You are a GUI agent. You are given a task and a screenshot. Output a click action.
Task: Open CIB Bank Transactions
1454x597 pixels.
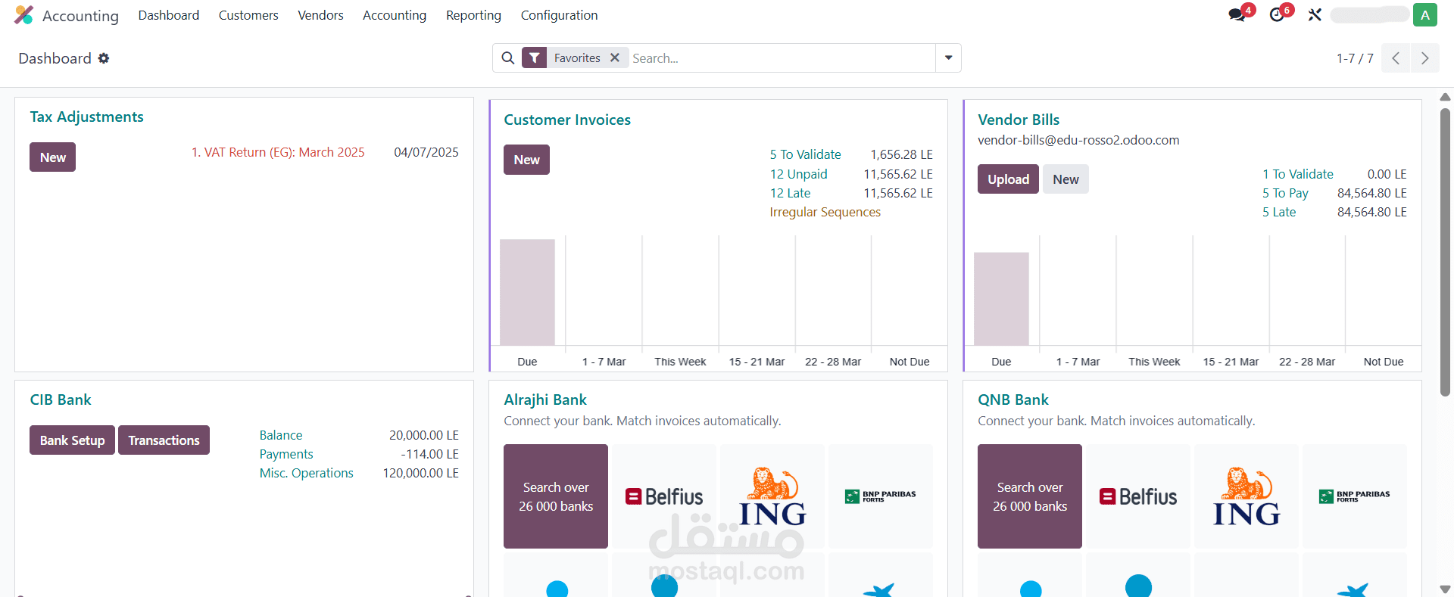coord(164,440)
